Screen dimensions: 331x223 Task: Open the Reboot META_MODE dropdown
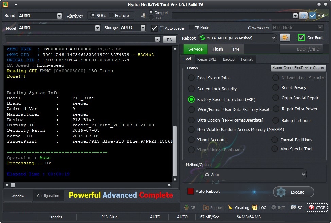click(x=274, y=38)
